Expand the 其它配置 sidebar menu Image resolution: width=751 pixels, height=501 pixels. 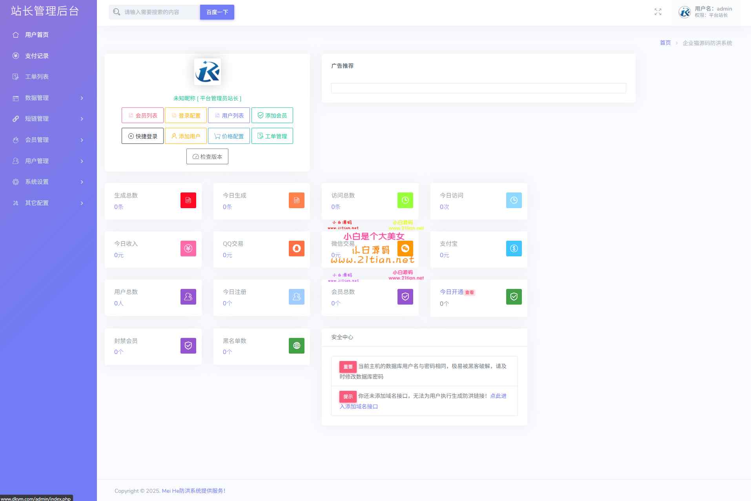pyautogui.click(x=48, y=203)
